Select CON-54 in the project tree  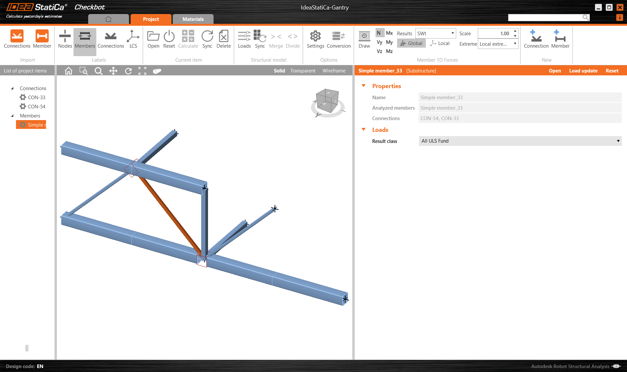[x=36, y=107]
